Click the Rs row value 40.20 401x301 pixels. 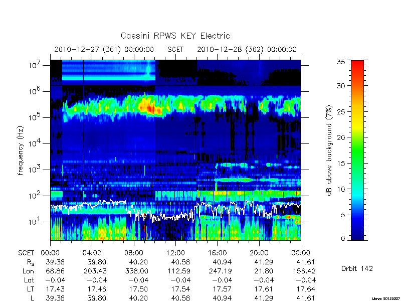coord(139,262)
